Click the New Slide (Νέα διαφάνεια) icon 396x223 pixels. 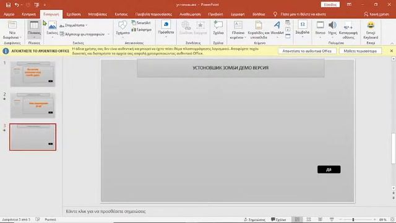pyautogui.click(x=12, y=25)
